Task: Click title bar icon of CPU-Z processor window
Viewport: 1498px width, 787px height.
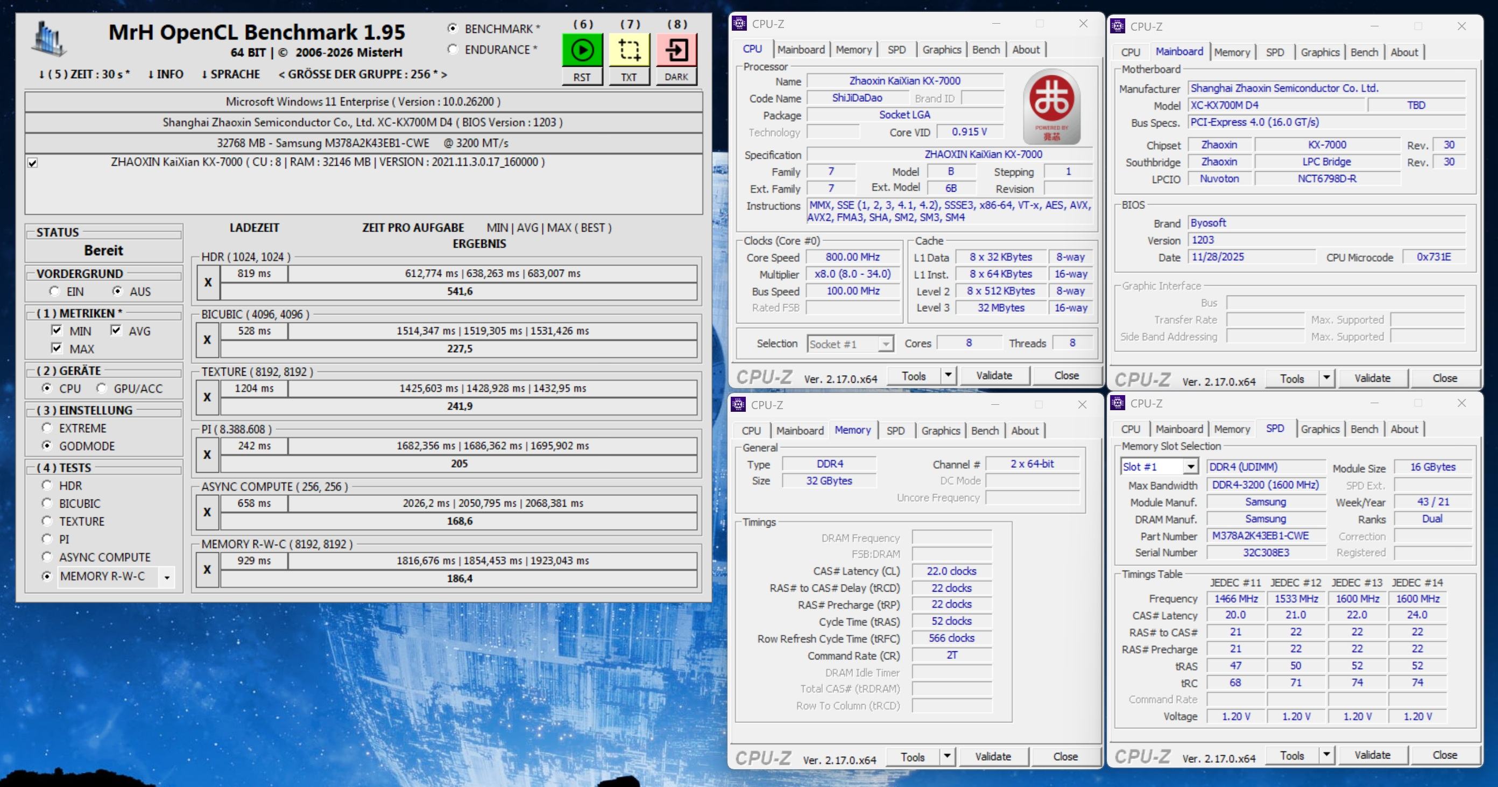Action: coord(739,23)
